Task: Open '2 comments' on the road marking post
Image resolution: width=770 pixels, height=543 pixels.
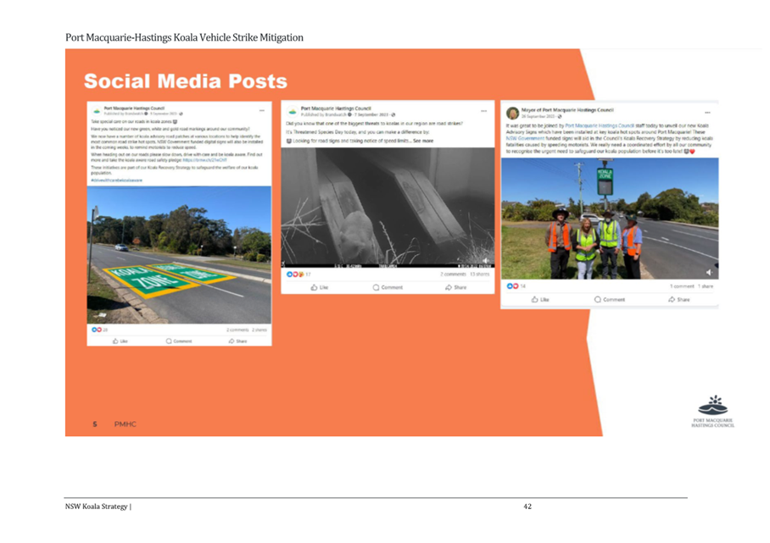Action: click(x=237, y=330)
